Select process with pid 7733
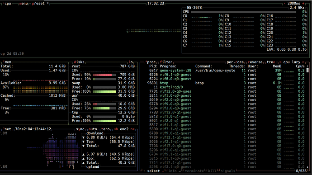Image resolution: width=312 pixels, height=175 pixels. coord(226,112)
